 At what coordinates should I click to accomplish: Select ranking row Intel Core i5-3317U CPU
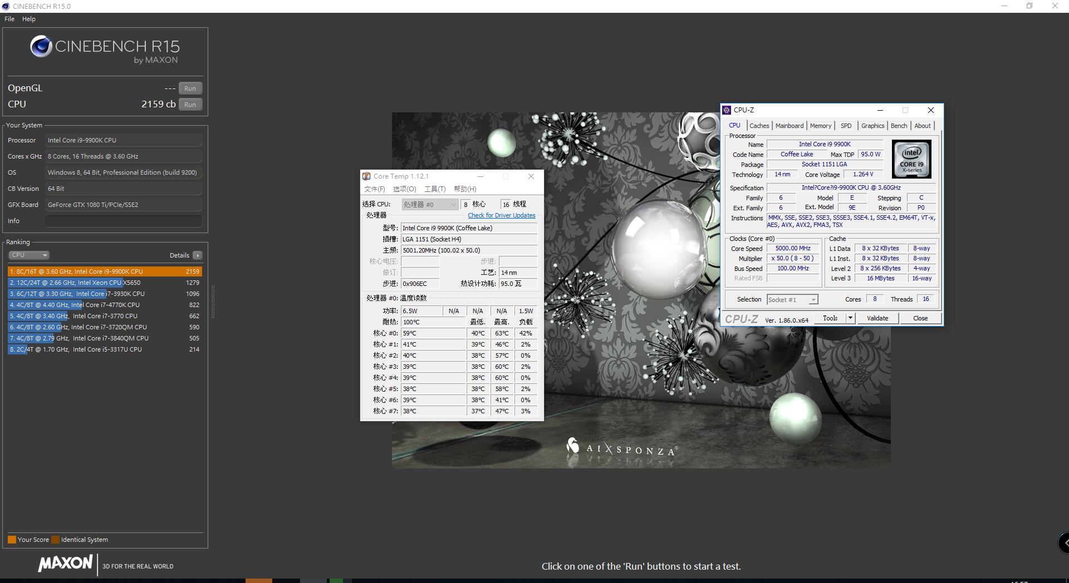pyautogui.click(x=105, y=349)
